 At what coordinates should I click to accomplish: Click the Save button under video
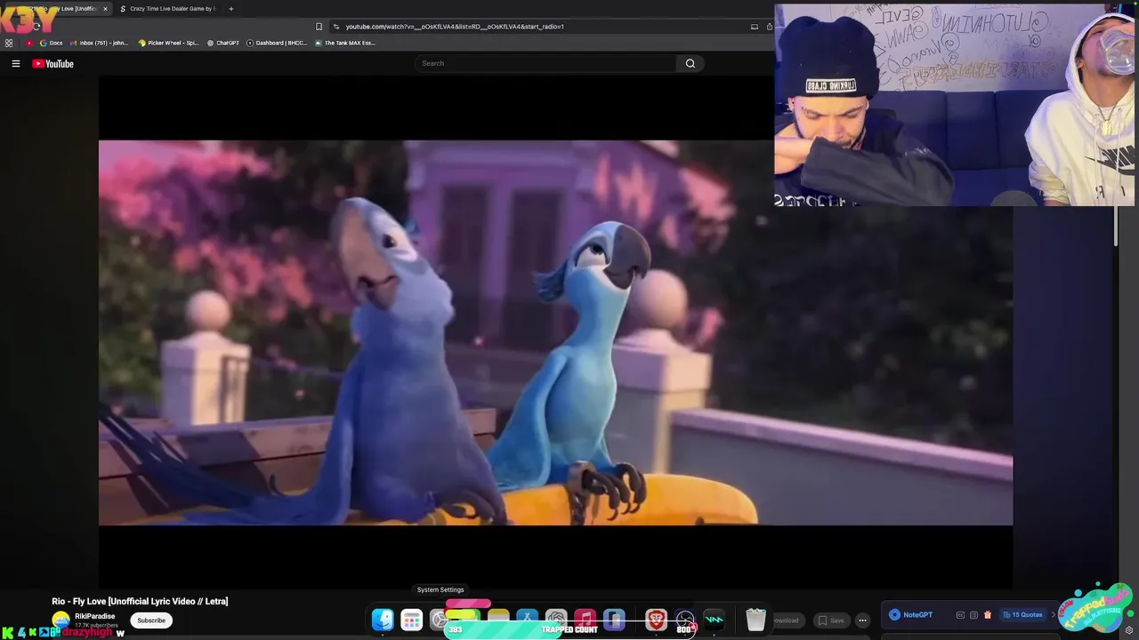point(831,620)
